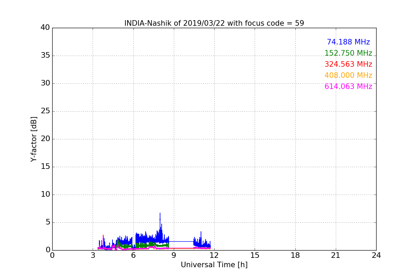Select the 74.188 MHz legend label
The height and width of the screenshot is (278, 418).
point(348,42)
